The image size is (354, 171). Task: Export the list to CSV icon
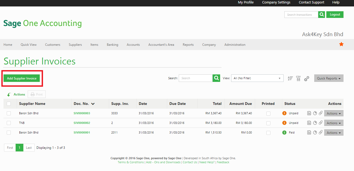pos(298,78)
